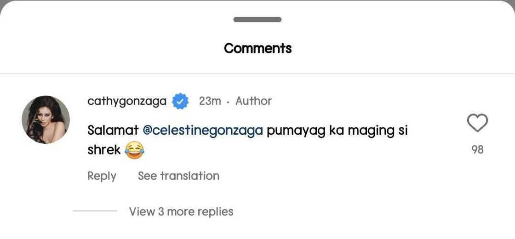This screenshot has width=515, height=239.
Task: View the 98 likes count
Action: click(477, 150)
